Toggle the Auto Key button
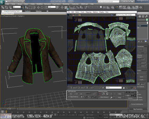The height and width of the screenshot is (119, 149). click(x=106, y=115)
